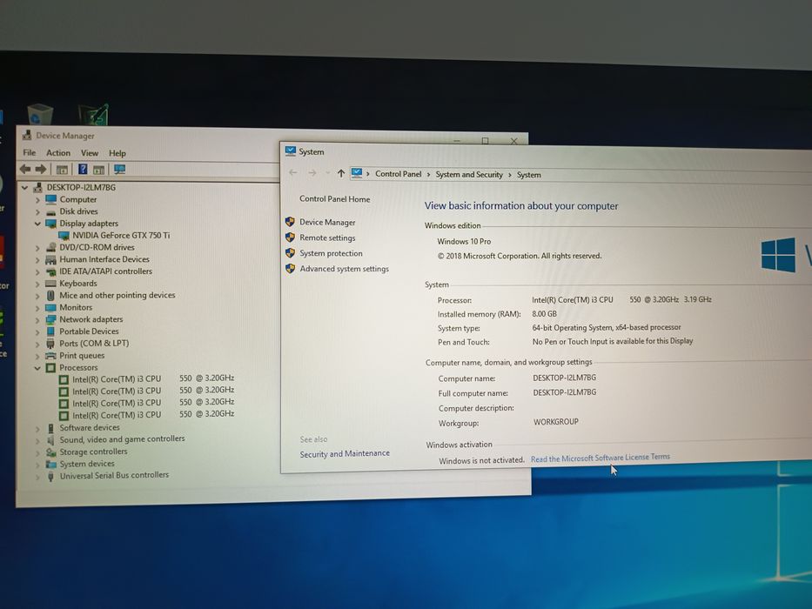Expand Human Interface Devices category
The width and height of the screenshot is (812, 609).
click(x=37, y=260)
